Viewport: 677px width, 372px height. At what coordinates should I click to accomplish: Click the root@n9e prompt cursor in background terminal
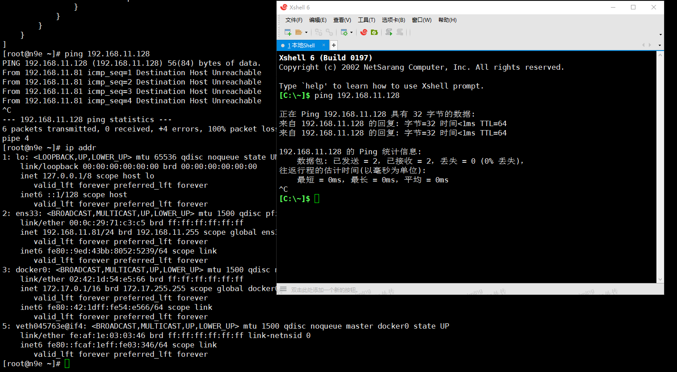[67, 364]
